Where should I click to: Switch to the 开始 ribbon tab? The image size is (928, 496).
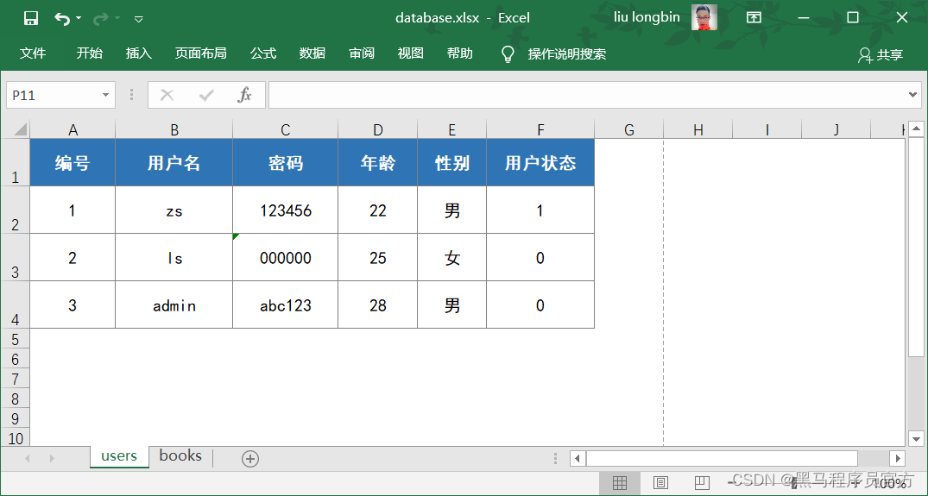[x=90, y=53]
